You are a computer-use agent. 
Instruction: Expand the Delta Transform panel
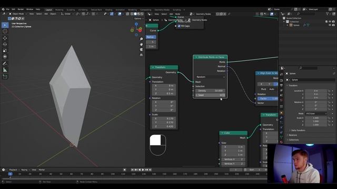(298, 130)
